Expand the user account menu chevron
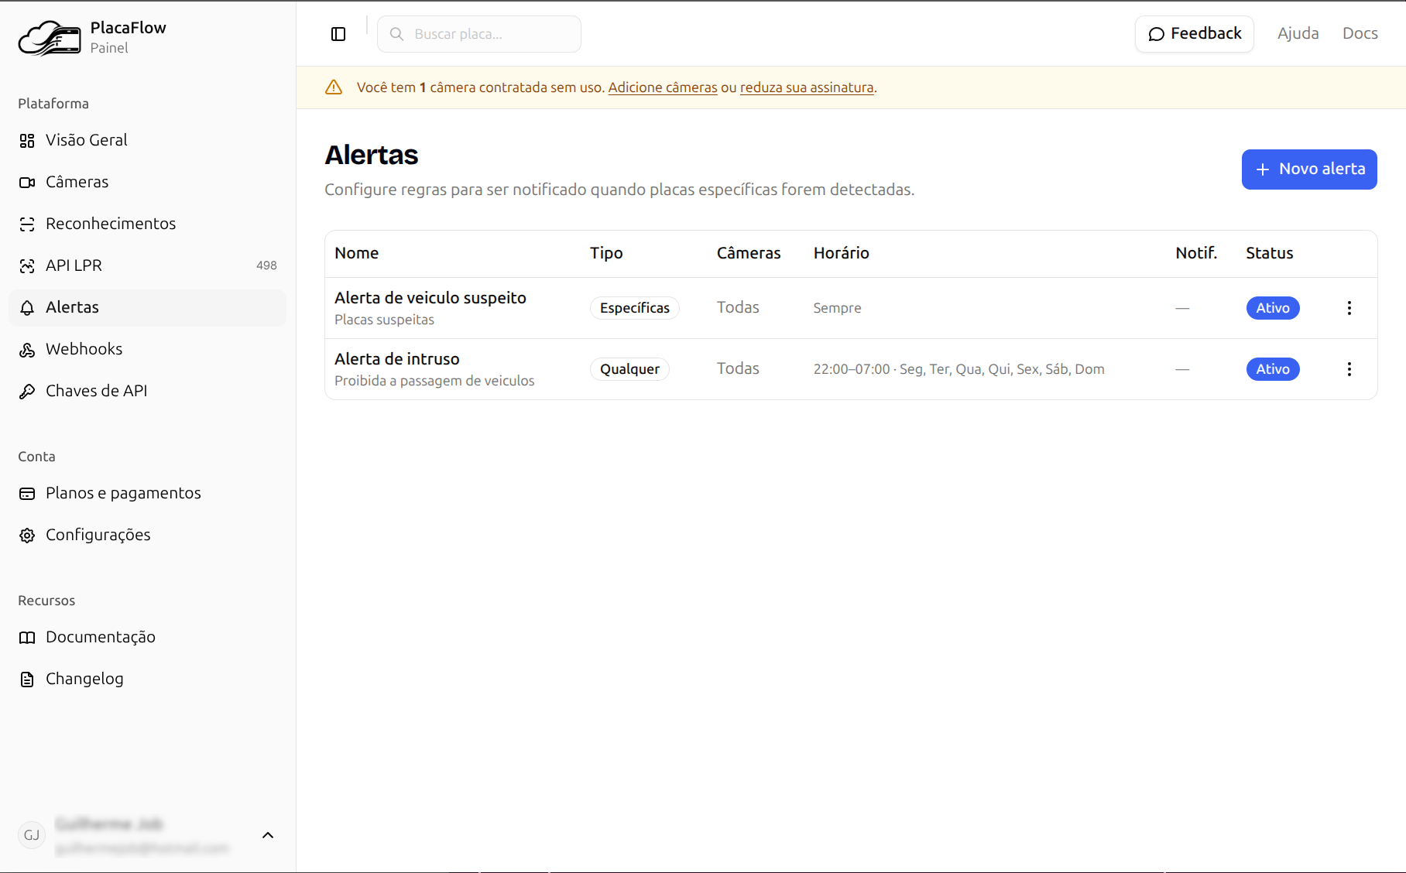Image resolution: width=1406 pixels, height=873 pixels. pyautogui.click(x=268, y=835)
